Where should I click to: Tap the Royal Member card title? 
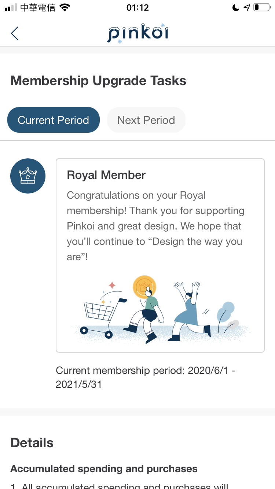[106, 175]
